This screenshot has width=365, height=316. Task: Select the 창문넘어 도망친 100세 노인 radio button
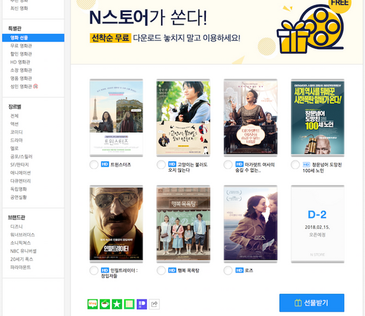click(x=295, y=165)
